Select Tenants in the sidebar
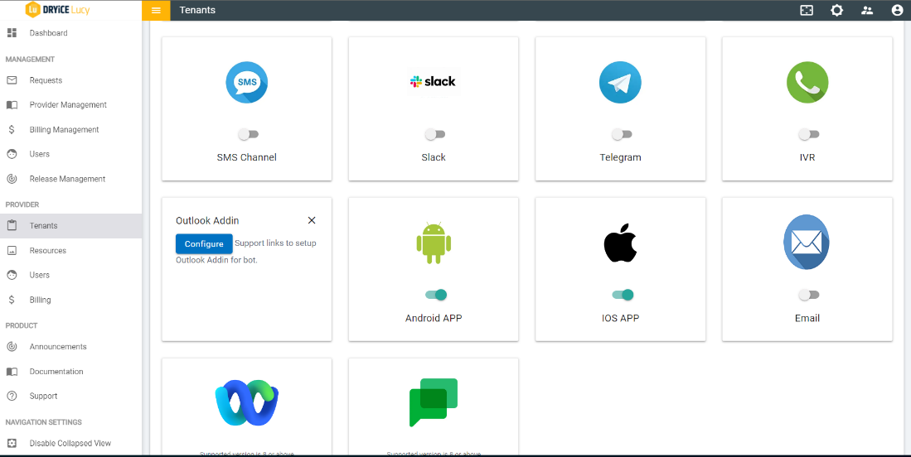This screenshot has height=457, width=911. tap(71, 226)
